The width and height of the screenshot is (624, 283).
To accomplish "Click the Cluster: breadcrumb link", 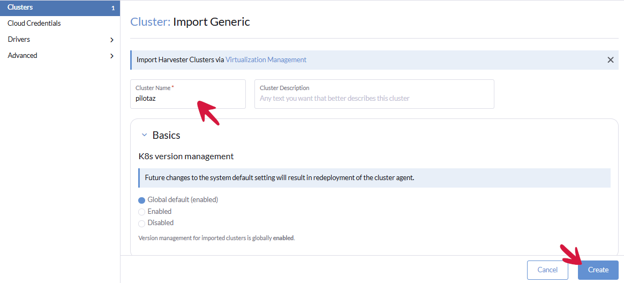I will point(151,22).
